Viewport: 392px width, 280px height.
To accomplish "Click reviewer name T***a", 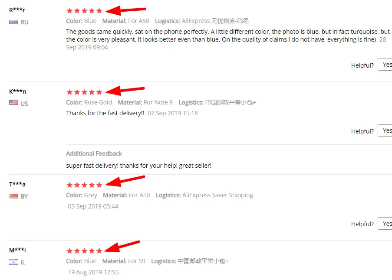I will pos(17,184).
